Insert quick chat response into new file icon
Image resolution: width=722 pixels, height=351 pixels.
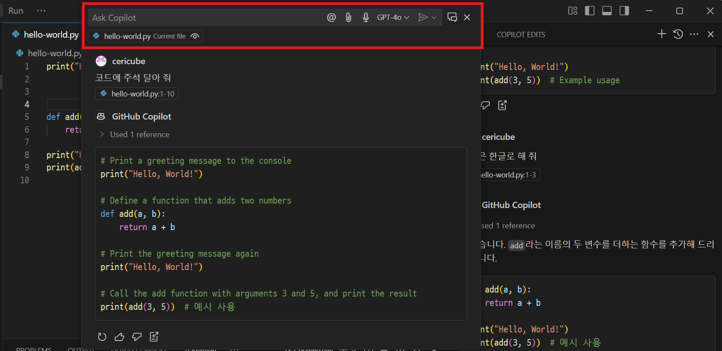[154, 337]
